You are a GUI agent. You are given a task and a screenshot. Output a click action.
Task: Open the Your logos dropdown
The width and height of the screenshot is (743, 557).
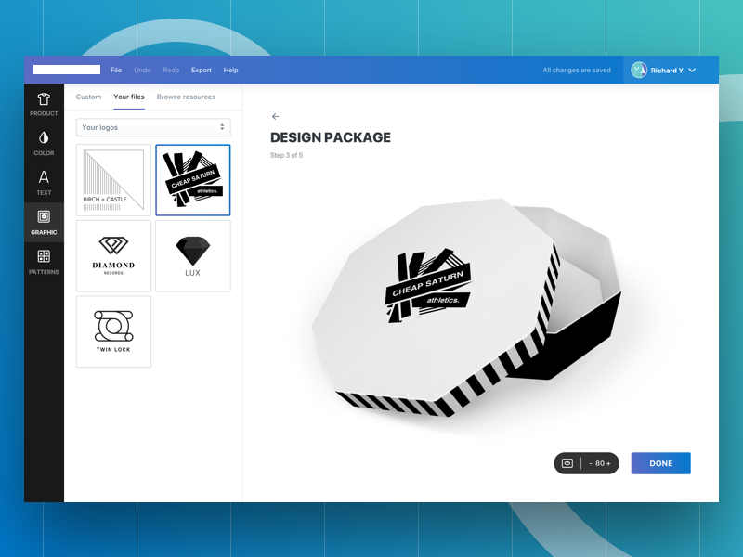tap(153, 127)
